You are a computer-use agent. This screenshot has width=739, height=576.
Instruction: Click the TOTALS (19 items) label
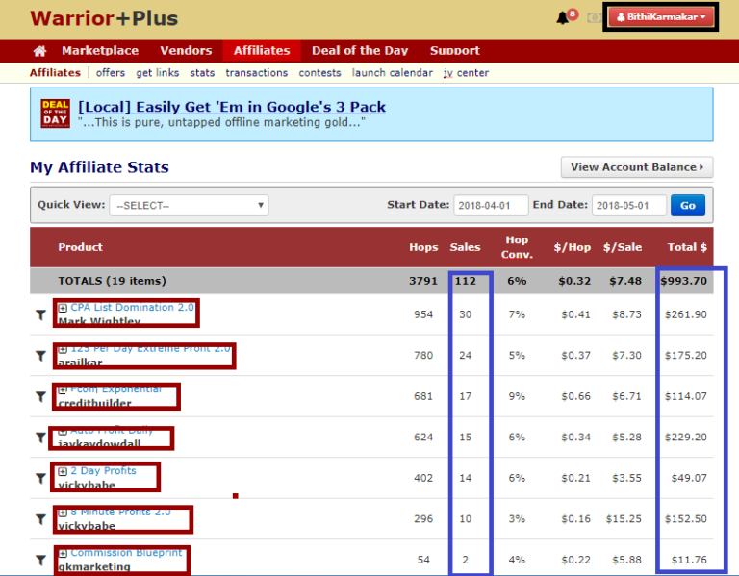point(113,281)
